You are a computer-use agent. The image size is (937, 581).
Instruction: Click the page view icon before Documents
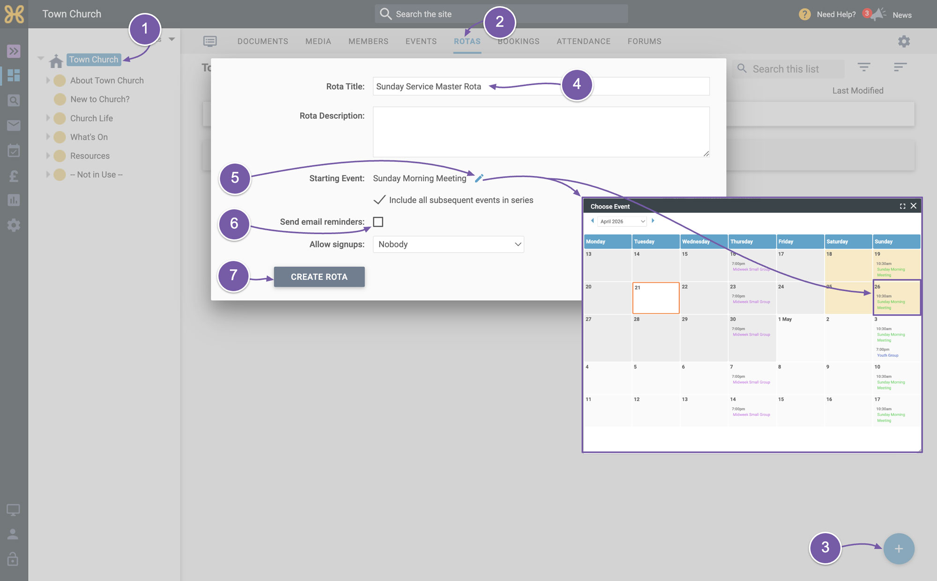point(210,41)
